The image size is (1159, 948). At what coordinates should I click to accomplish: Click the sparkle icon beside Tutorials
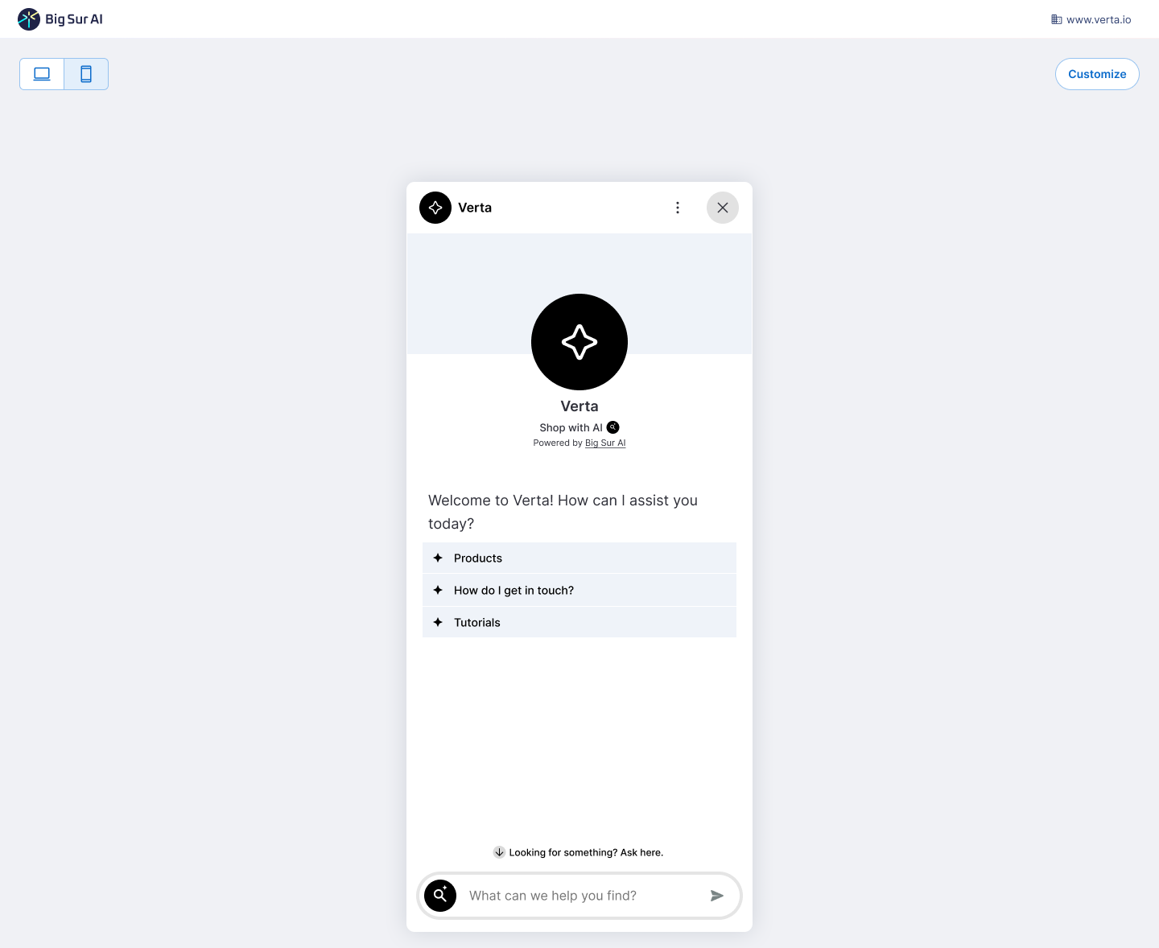tap(438, 622)
